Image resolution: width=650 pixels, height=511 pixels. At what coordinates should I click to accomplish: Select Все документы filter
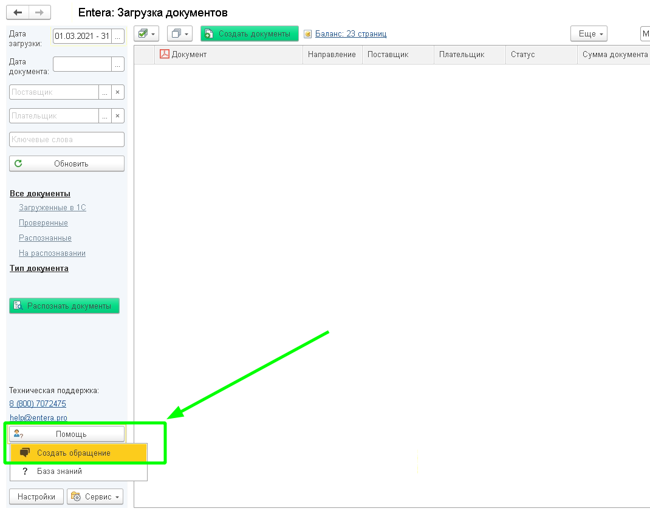pos(40,194)
